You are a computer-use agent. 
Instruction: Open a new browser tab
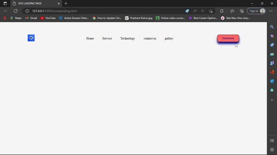coord(66,3)
